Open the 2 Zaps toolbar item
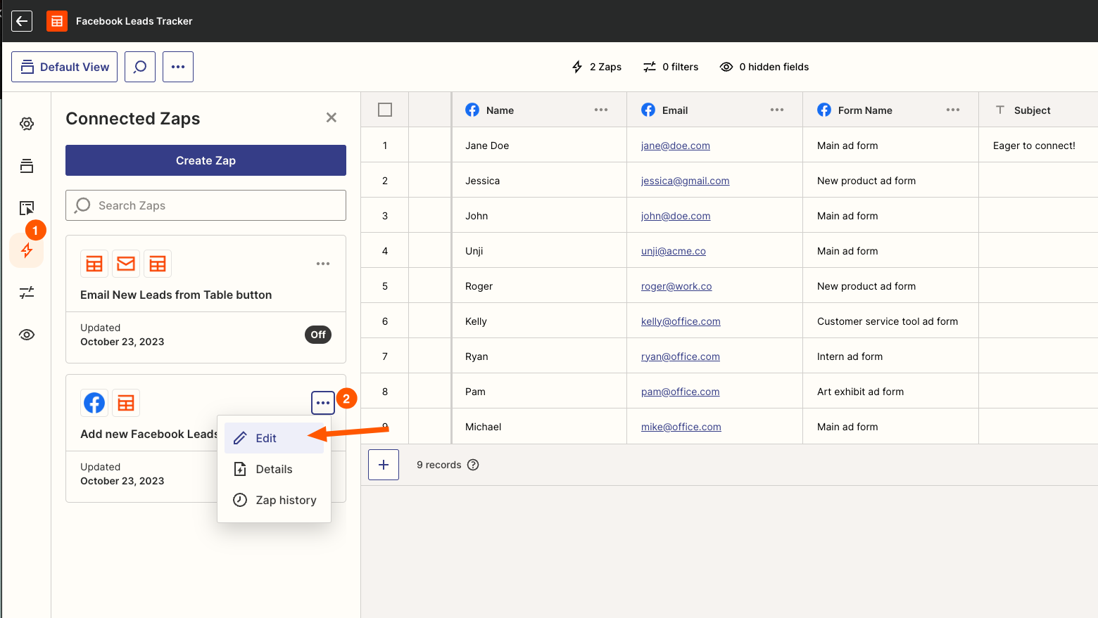This screenshot has height=618, width=1098. 597,67
